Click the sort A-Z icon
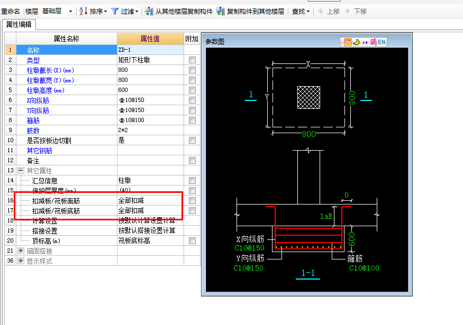Viewport: 463px width, 325px height. click(83, 11)
